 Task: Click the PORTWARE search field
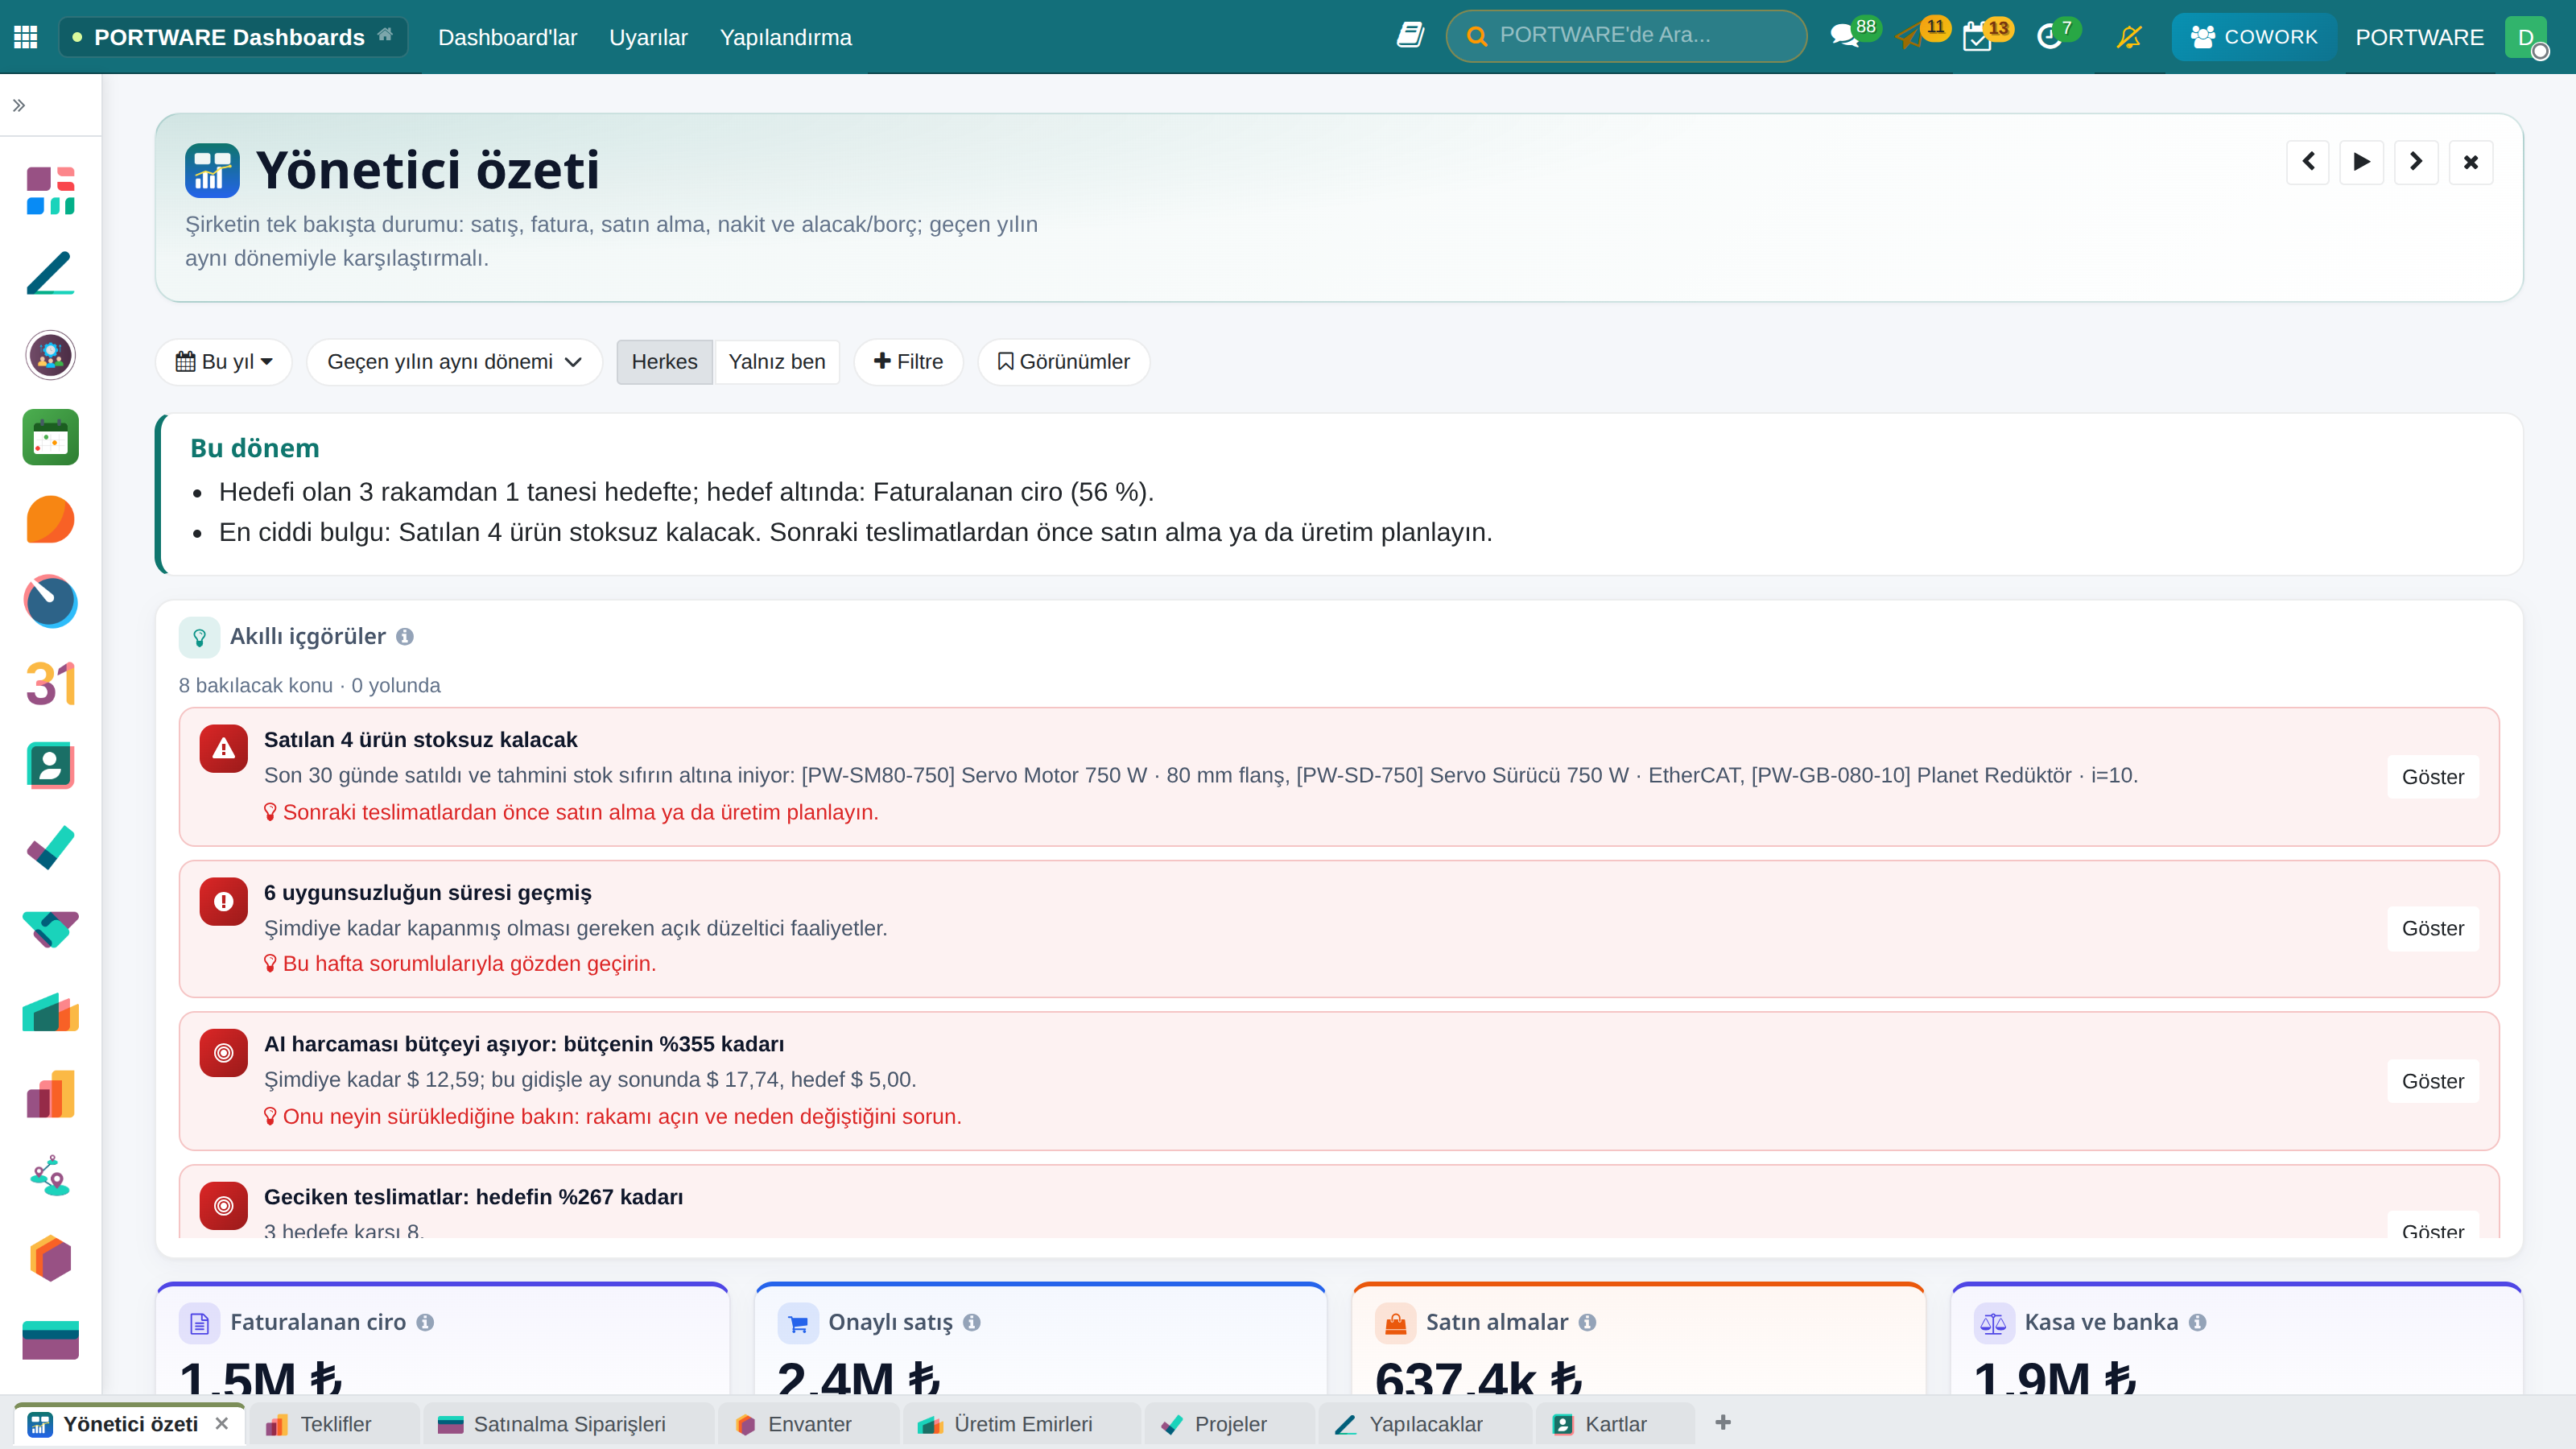(1626, 36)
